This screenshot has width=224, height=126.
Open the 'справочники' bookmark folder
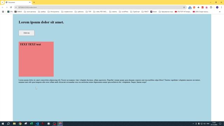(67, 12)
